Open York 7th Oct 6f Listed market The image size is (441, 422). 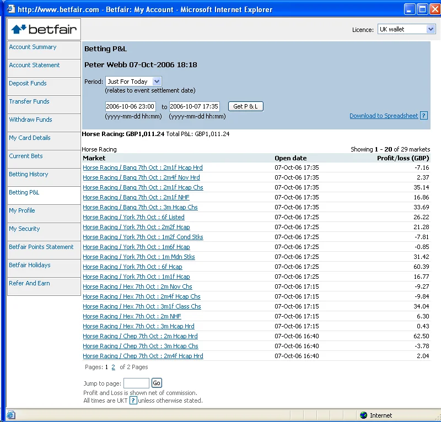(133, 217)
